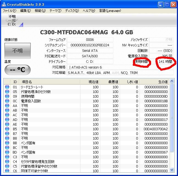Click status orb for 09 使用時間 row
178x176 pixels.
point(7,96)
